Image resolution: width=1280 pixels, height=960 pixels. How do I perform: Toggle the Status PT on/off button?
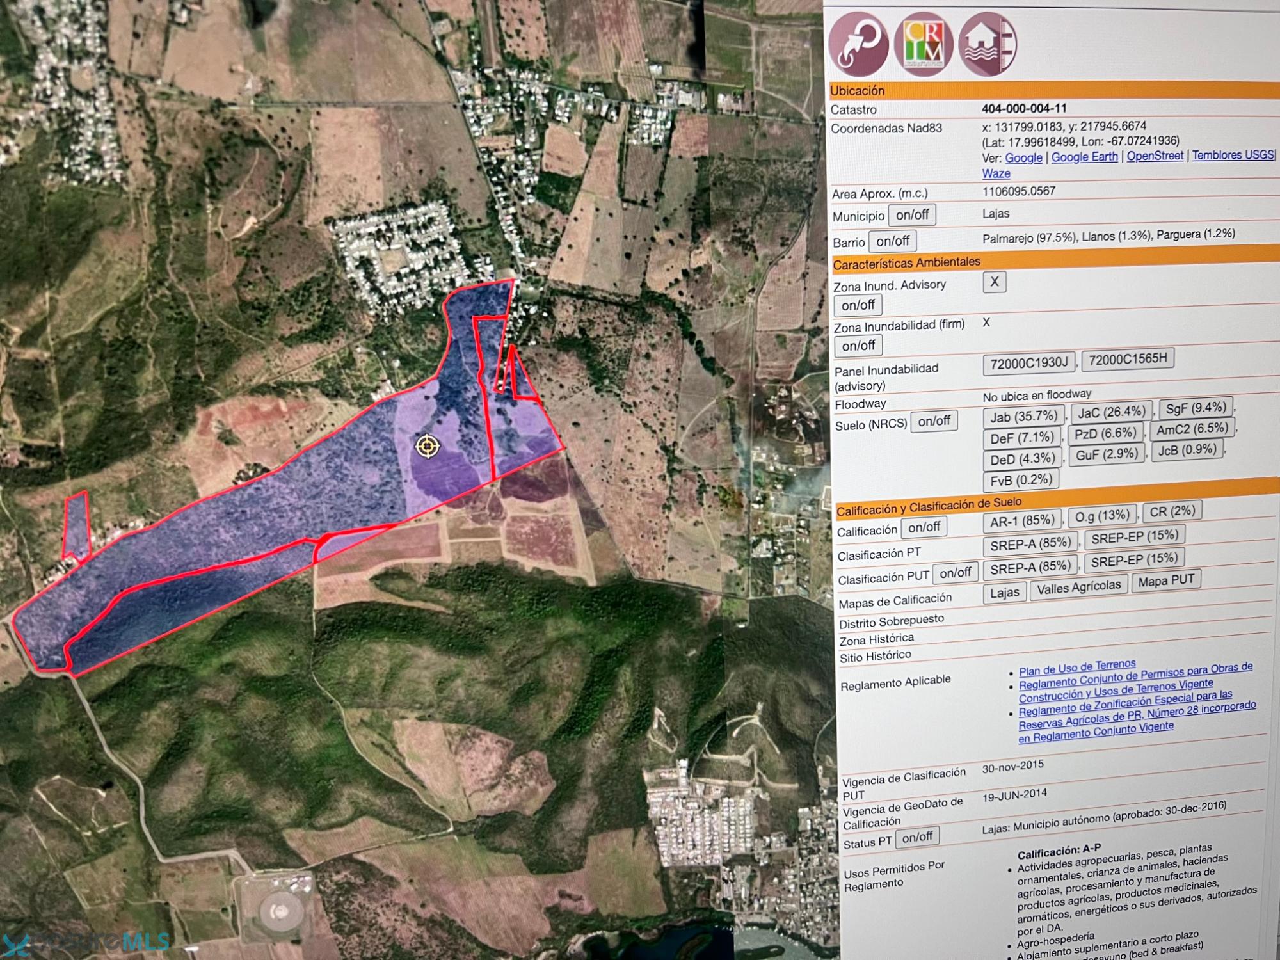917,837
